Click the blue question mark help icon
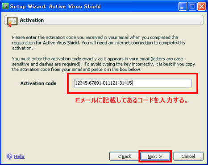 coord(10,157)
